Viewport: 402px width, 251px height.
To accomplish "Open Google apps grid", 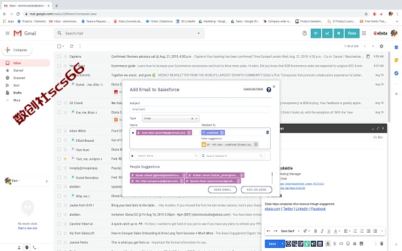I will 364,33.
